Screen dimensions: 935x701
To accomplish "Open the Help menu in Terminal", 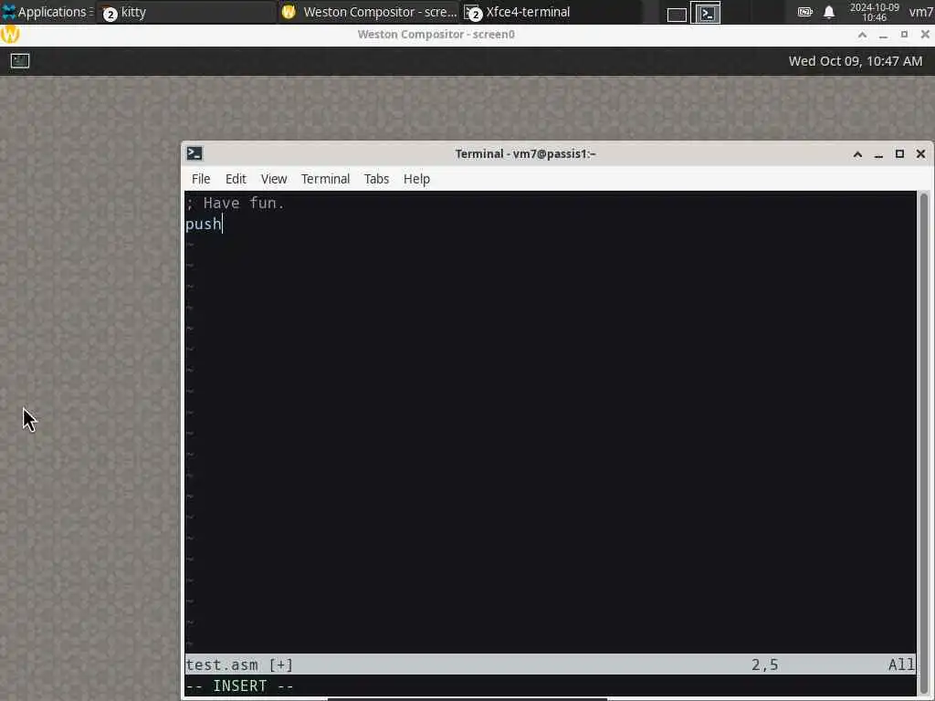I will (416, 179).
